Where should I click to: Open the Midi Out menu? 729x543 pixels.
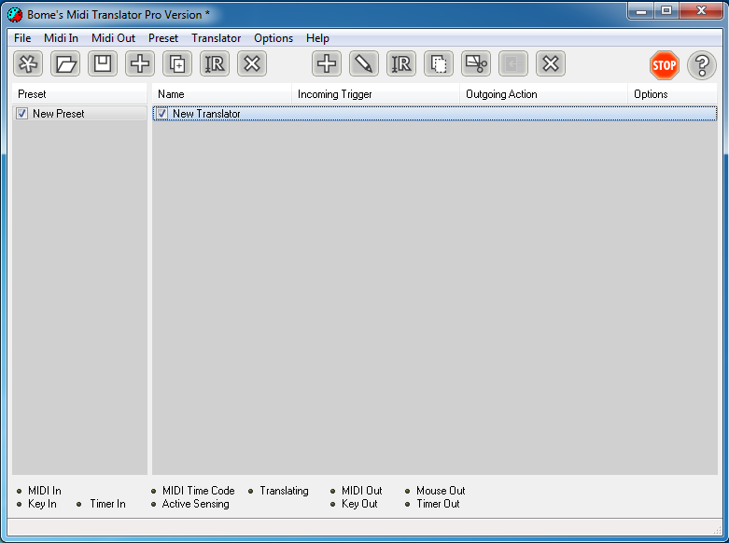pyautogui.click(x=113, y=38)
